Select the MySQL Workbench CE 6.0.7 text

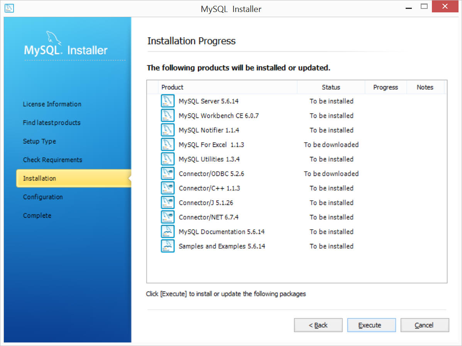pyautogui.click(x=218, y=116)
